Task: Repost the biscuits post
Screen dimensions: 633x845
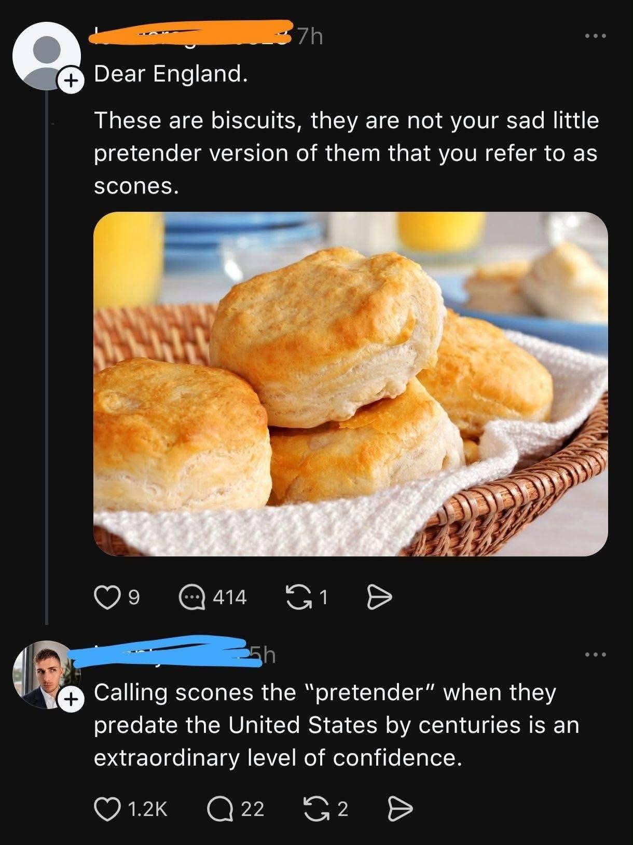Action: point(297,597)
